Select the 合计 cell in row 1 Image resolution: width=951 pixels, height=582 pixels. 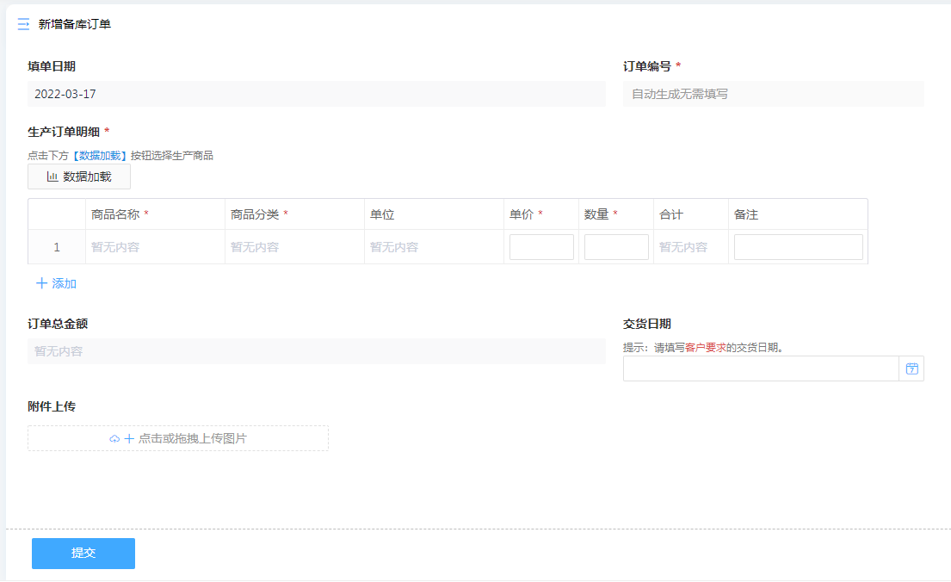tap(690, 247)
